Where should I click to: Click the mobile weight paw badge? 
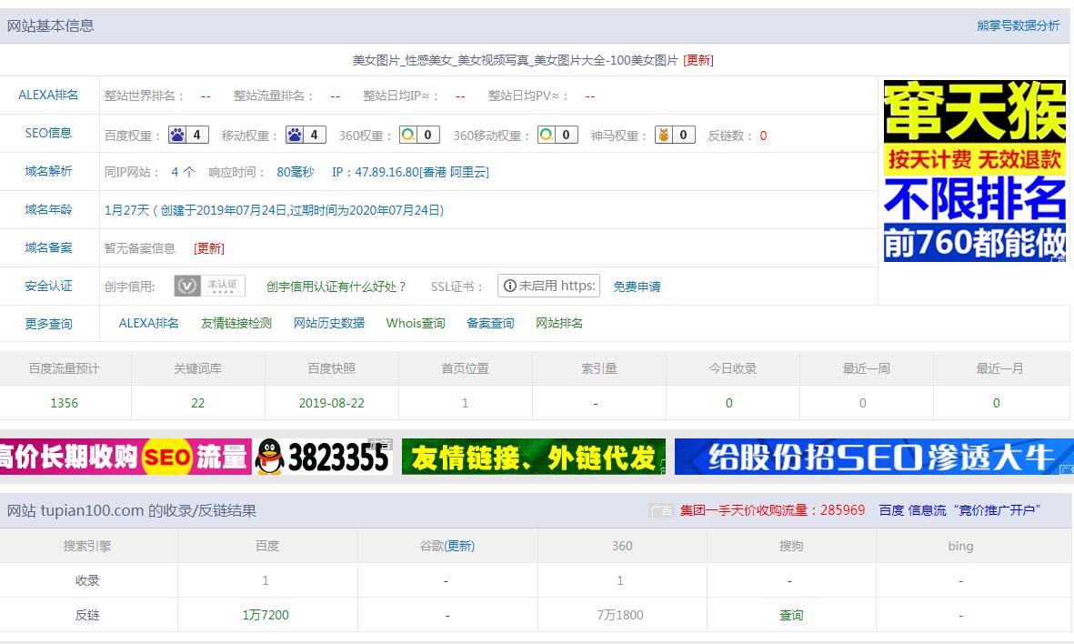[306, 135]
